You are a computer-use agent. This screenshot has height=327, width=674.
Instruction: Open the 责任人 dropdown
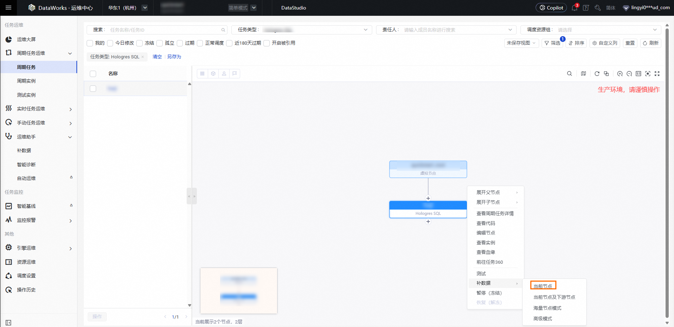pyautogui.click(x=446, y=30)
